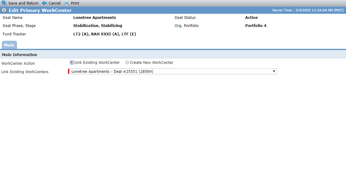The width and height of the screenshot is (346, 169).
Task: Click the Link Existing WorkCenters label
Action: pos(25,72)
